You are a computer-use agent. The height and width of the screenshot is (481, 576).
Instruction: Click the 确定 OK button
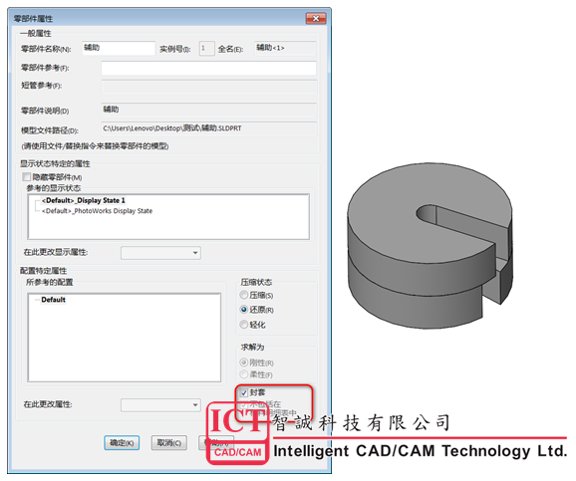point(122,443)
